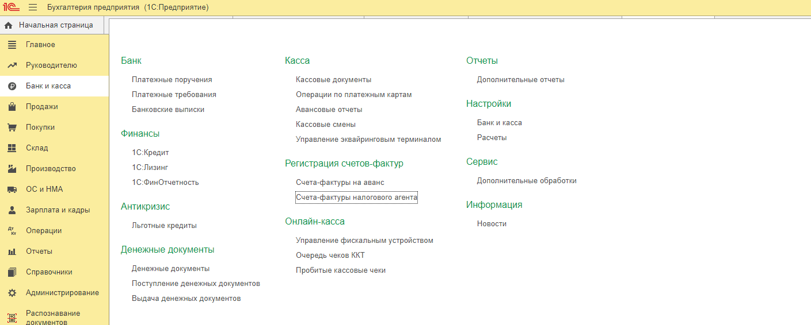Open the Производство section
811x325 pixels.
pyautogui.click(x=54, y=169)
